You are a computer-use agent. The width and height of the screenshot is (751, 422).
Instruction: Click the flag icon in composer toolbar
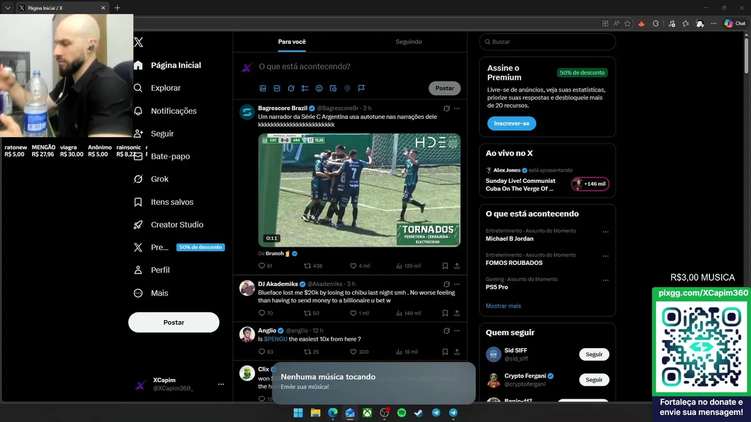click(x=361, y=89)
